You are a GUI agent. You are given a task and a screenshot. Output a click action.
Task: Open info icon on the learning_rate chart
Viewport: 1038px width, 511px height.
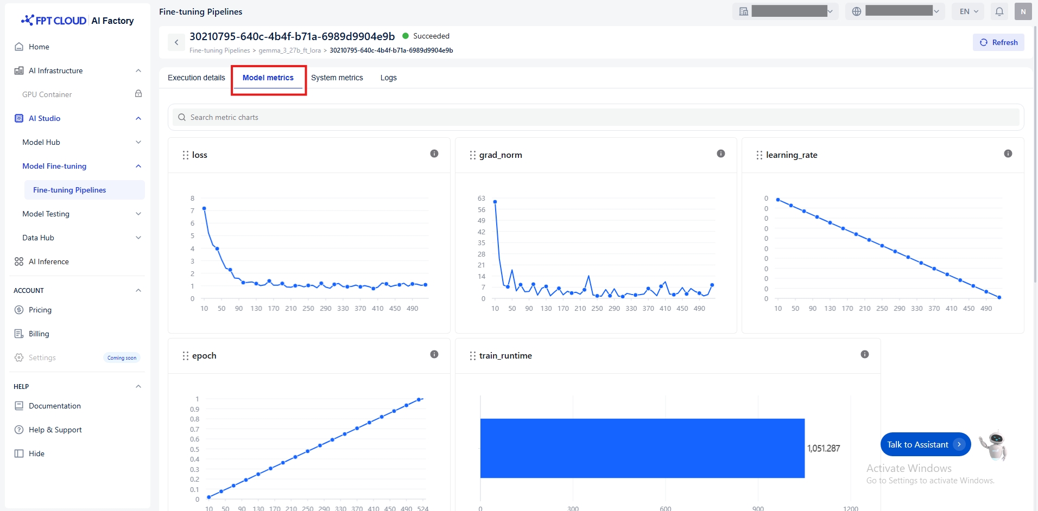pos(1008,154)
